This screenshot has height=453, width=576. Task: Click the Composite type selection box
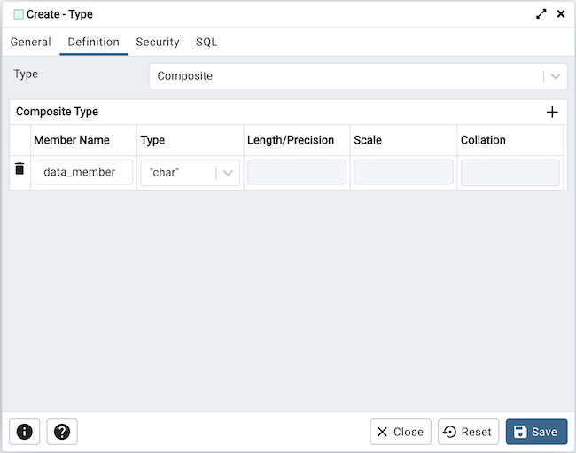(346, 76)
